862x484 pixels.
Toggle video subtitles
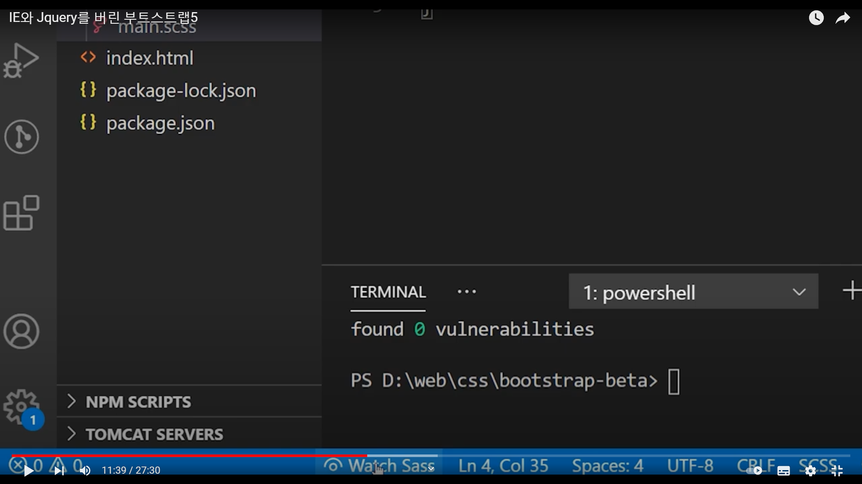783,471
